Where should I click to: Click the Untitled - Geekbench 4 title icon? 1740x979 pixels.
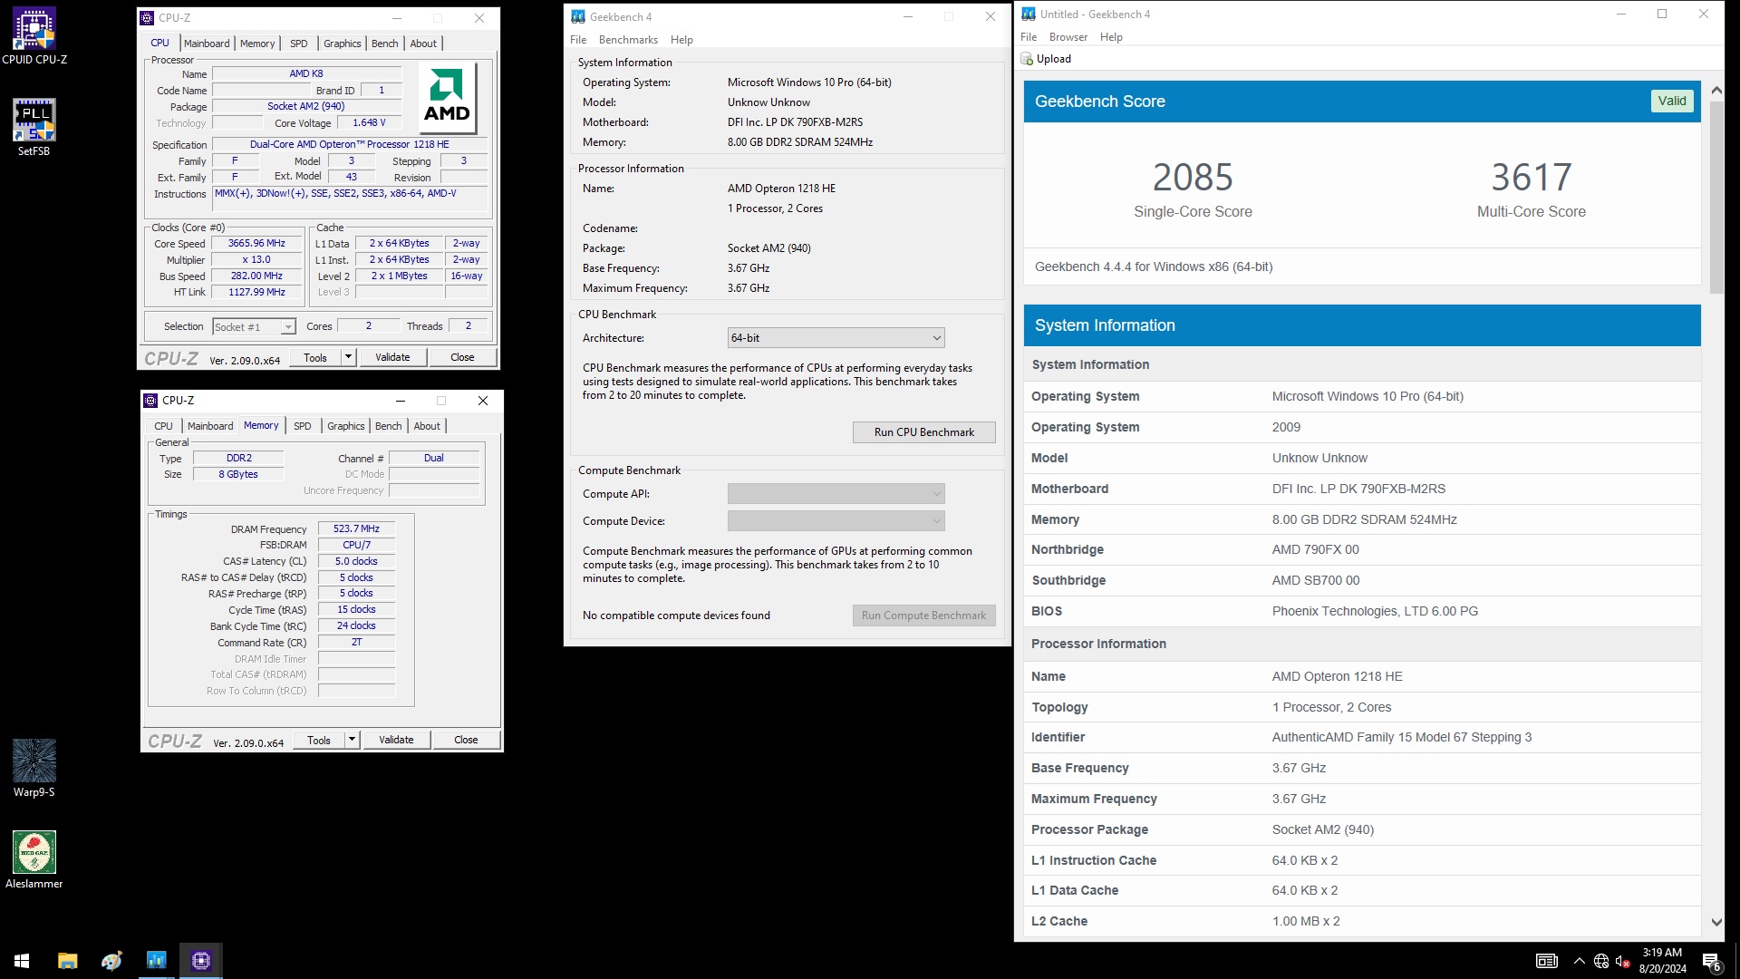[1029, 14]
